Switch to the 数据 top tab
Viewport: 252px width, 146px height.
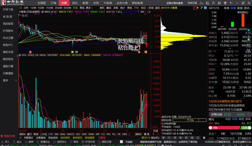tap(85, 3)
